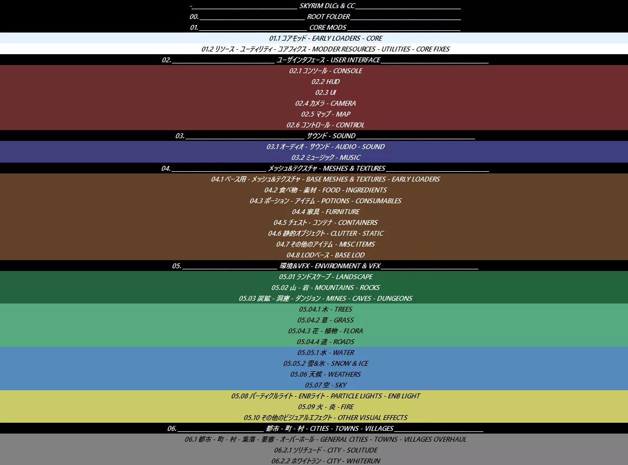Select the 01. CORE MODS separator

314,27
